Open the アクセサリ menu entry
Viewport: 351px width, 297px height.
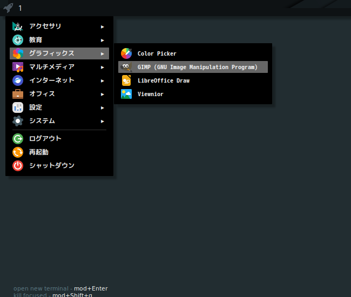pos(59,26)
